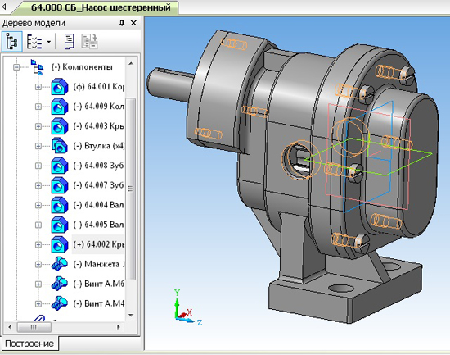This screenshot has height=355, width=450.
Task: Click the tree vertical scrollbar thumb
Action: [131, 189]
